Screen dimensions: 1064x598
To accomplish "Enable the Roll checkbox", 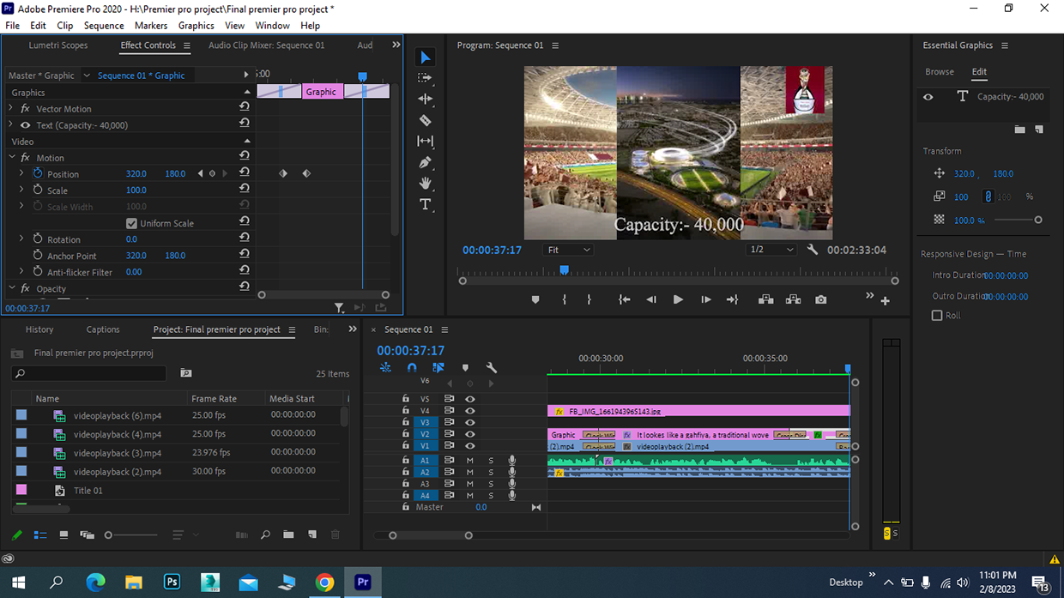I will coord(937,316).
